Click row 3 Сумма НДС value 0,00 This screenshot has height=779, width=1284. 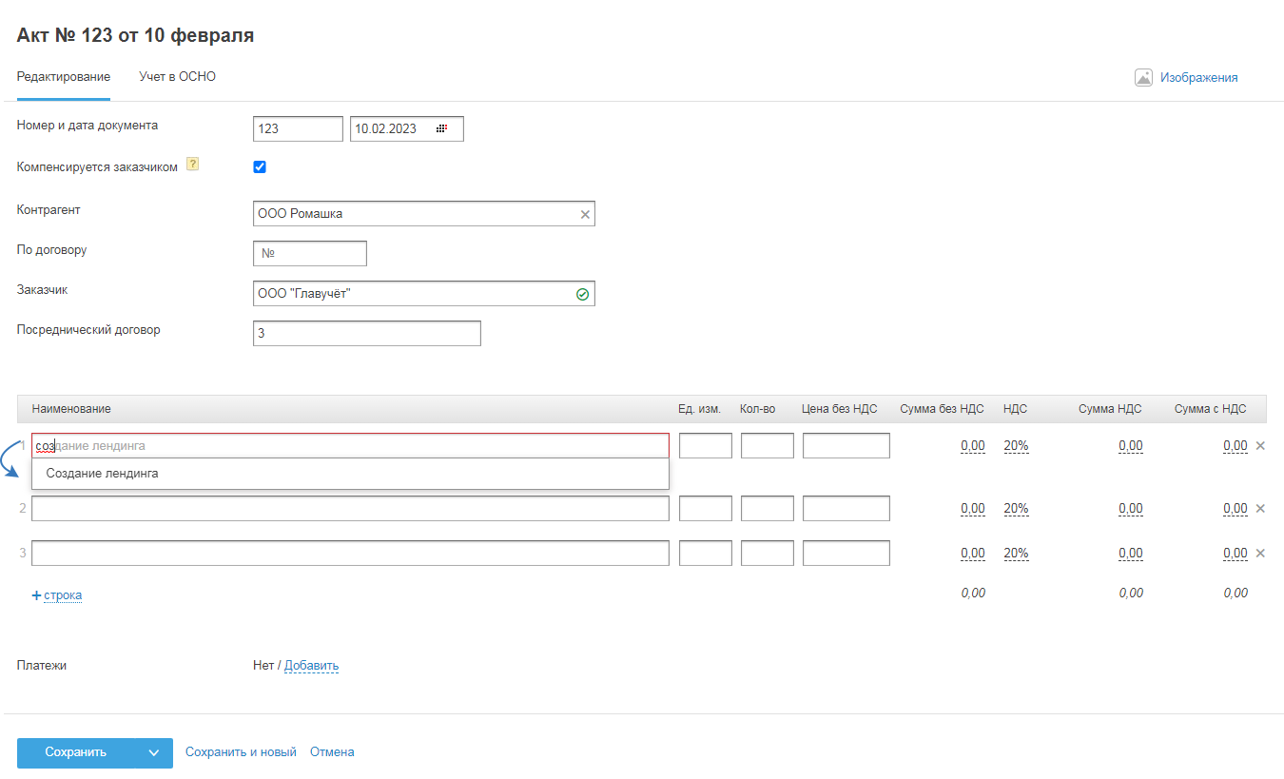[1131, 553]
